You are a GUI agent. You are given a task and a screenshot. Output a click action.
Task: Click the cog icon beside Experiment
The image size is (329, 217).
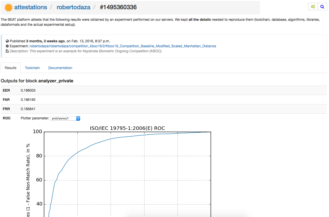point(7,46)
